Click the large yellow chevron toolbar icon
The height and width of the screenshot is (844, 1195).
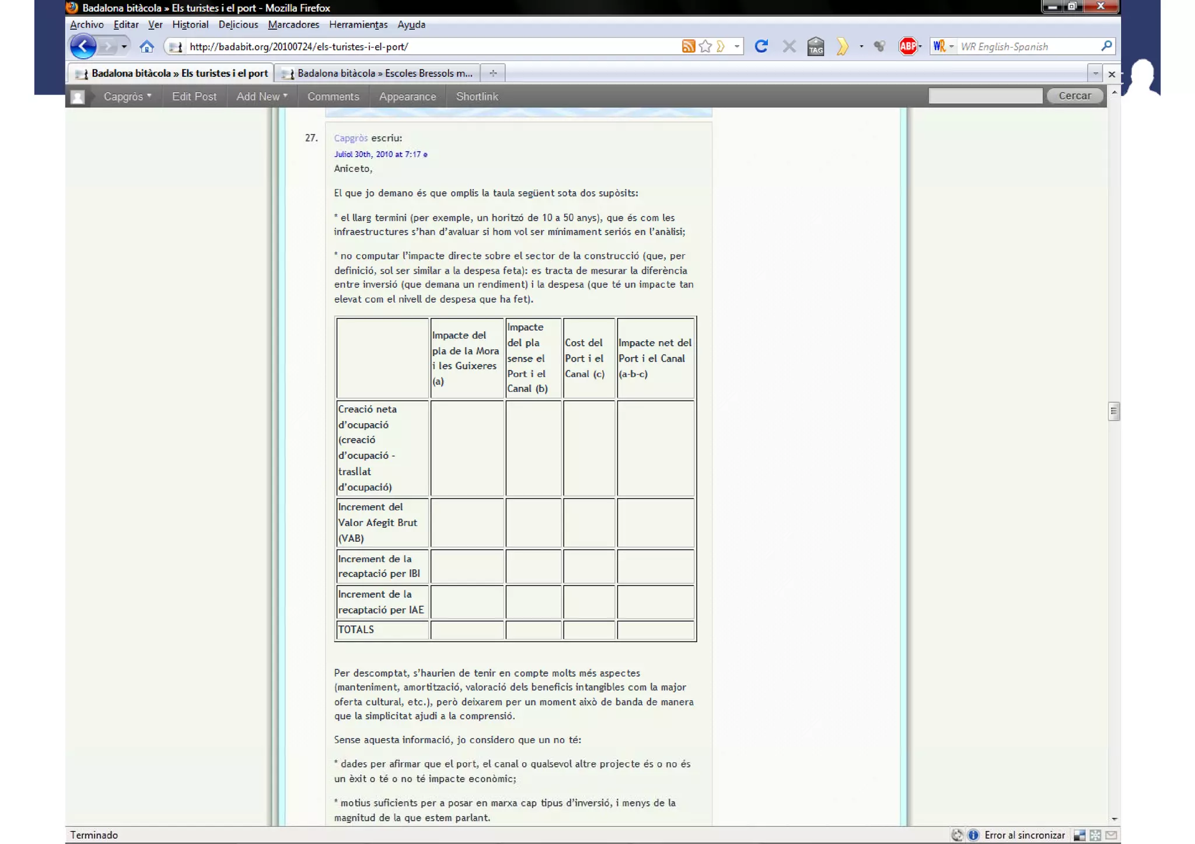tap(842, 47)
